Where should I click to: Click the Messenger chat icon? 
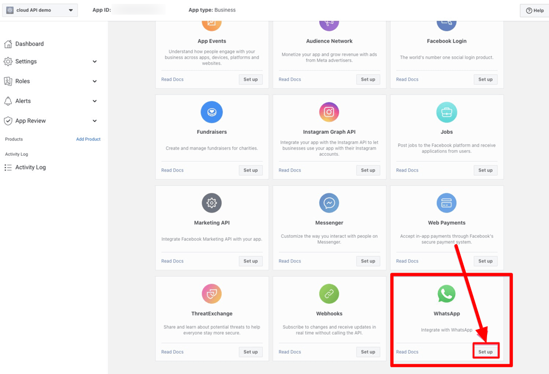click(x=329, y=202)
